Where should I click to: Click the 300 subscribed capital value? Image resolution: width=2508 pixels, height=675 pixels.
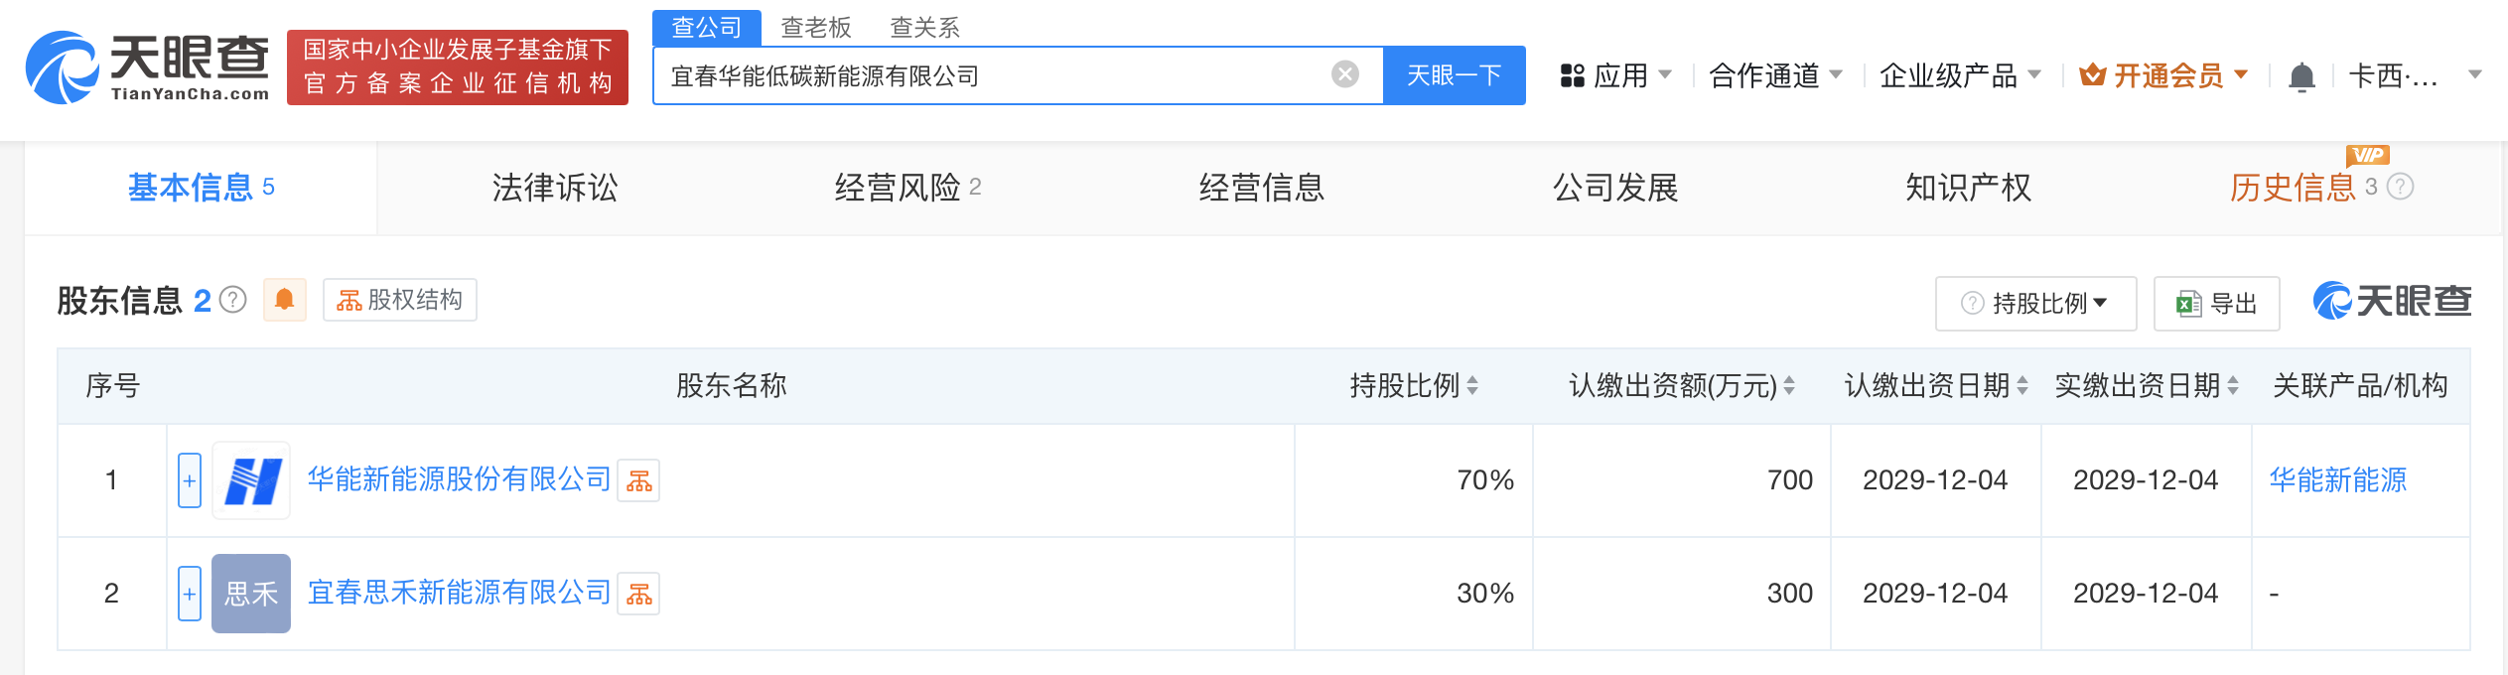point(1790,594)
